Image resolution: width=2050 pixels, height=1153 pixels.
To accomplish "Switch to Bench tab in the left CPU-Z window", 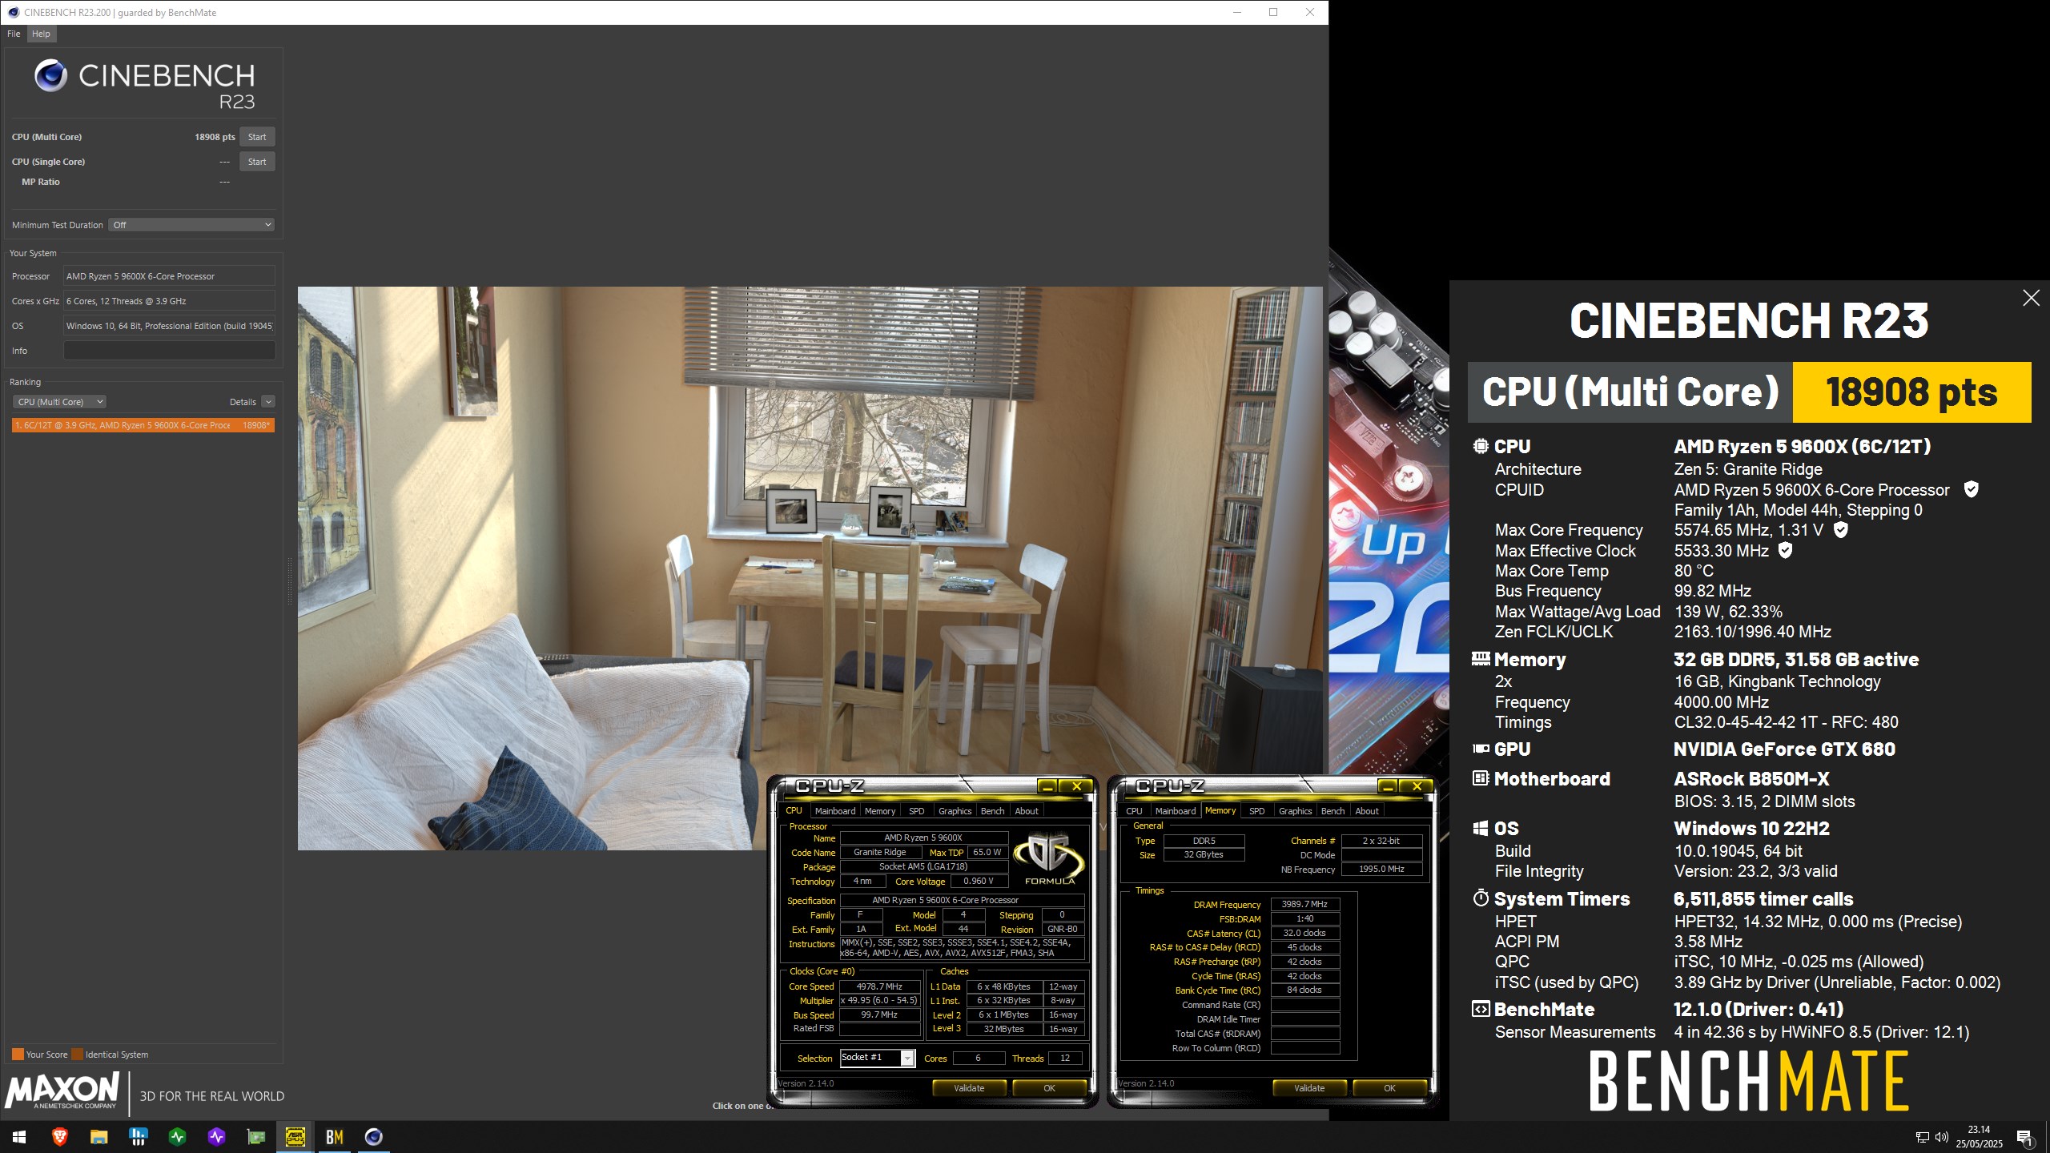I will point(993,811).
